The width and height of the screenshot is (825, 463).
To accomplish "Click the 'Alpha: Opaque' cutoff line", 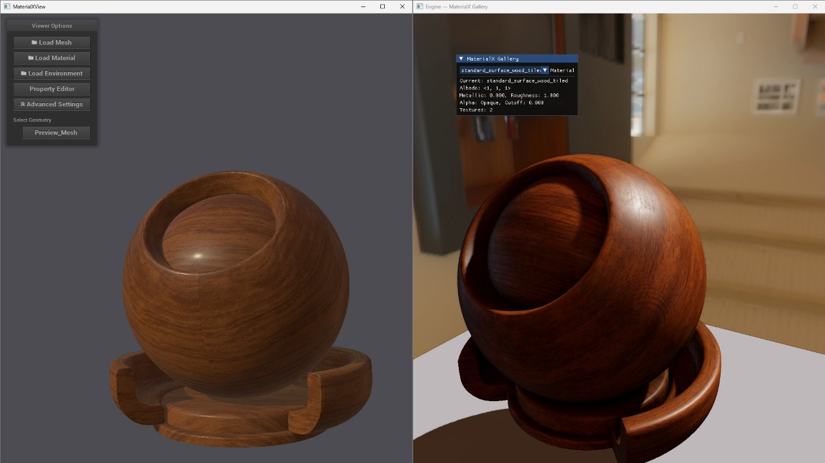I will click(x=501, y=102).
